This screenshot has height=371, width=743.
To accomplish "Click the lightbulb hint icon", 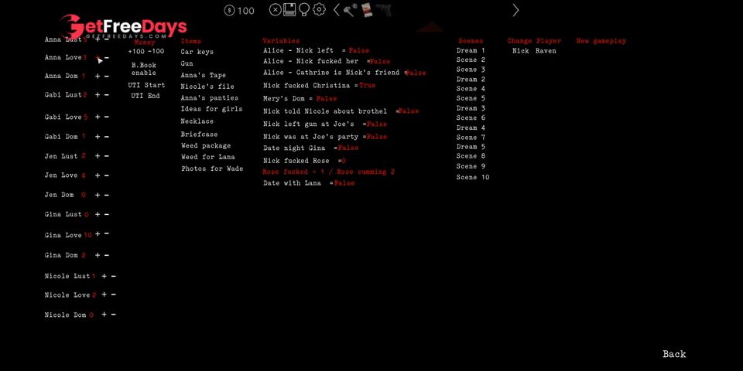I will click(x=303, y=10).
